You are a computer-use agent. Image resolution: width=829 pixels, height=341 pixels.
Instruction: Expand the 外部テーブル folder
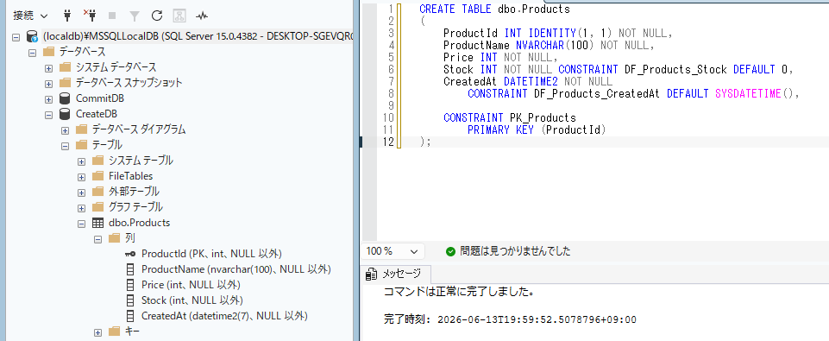pyautogui.click(x=81, y=193)
